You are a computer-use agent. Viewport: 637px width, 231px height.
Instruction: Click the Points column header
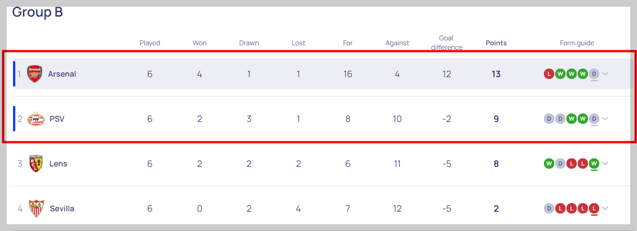click(496, 43)
